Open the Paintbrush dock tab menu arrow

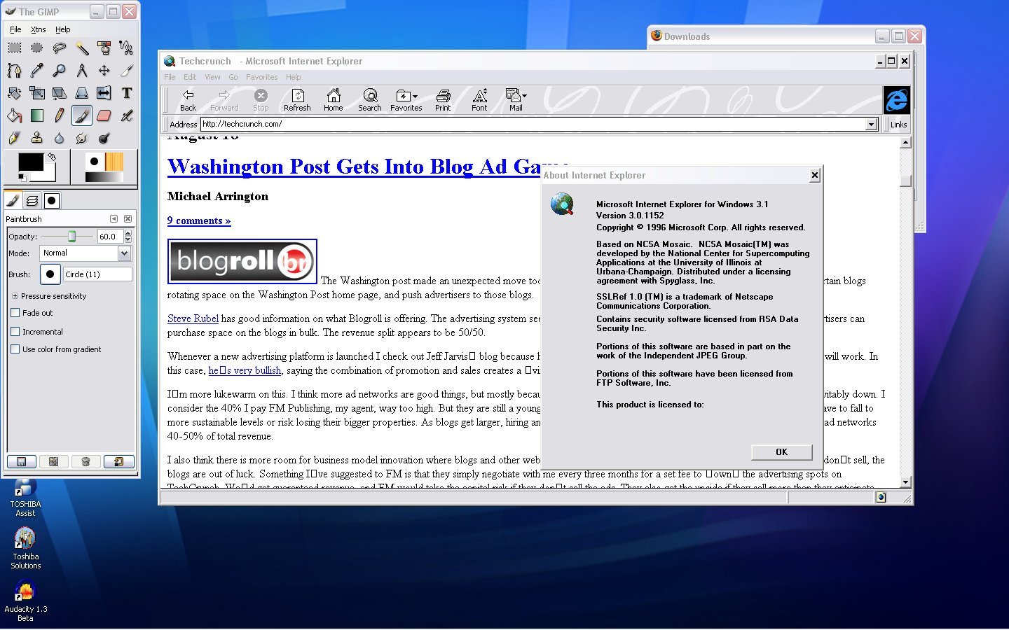[x=114, y=219]
